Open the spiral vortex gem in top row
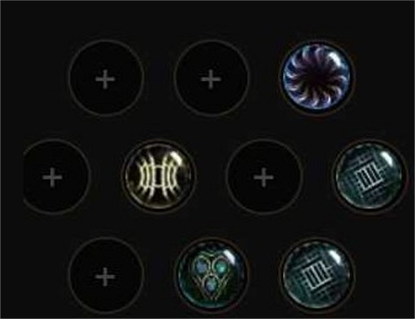This screenshot has height=319, width=415. point(317,77)
